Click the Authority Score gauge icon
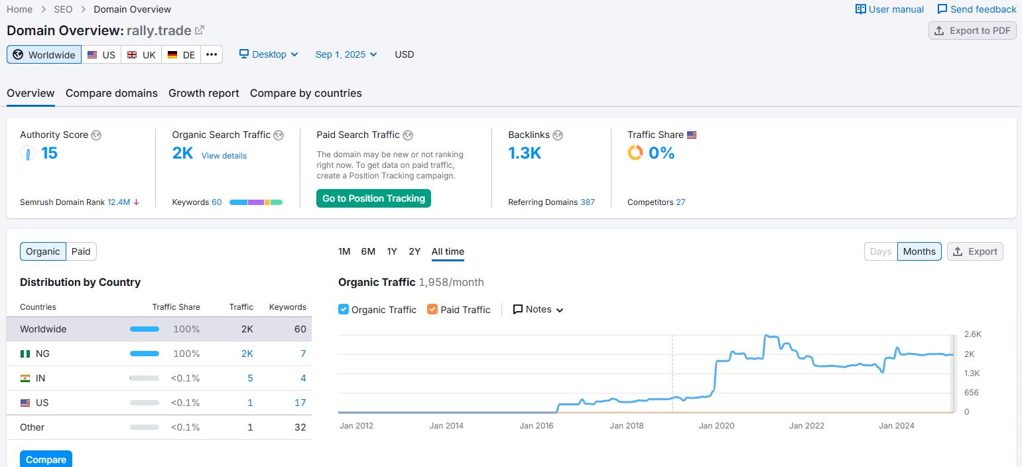1022x467 pixels. (x=28, y=153)
